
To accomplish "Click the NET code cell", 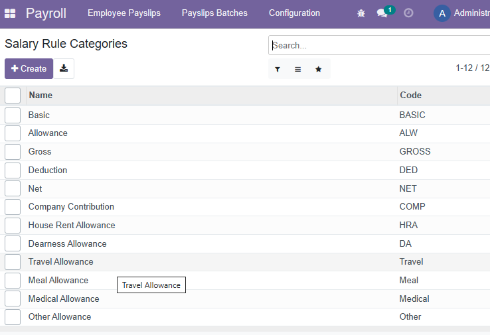I will tap(408, 188).
